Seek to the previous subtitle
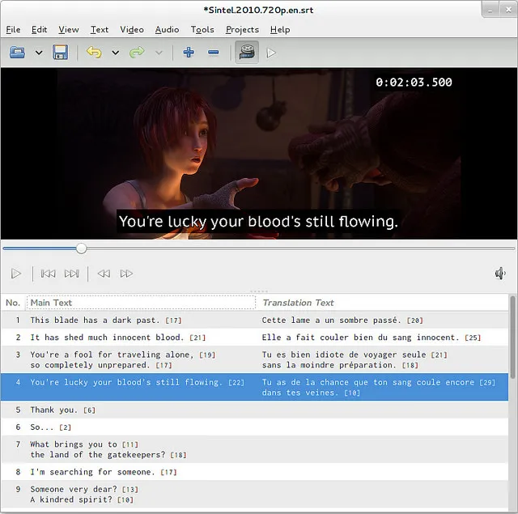This screenshot has height=514, width=518. point(49,274)
